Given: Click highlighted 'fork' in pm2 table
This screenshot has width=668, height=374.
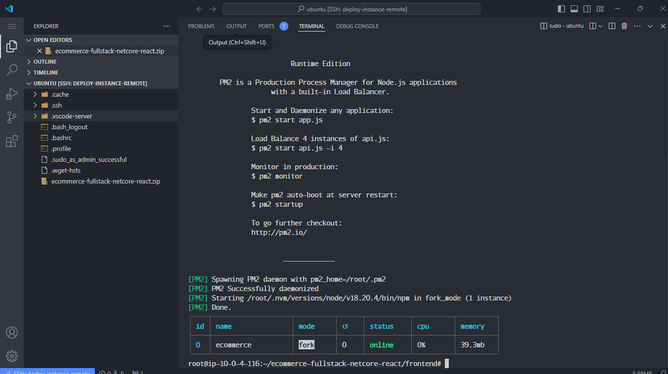Looking at the screenshot, I should (x=307, y=345).
